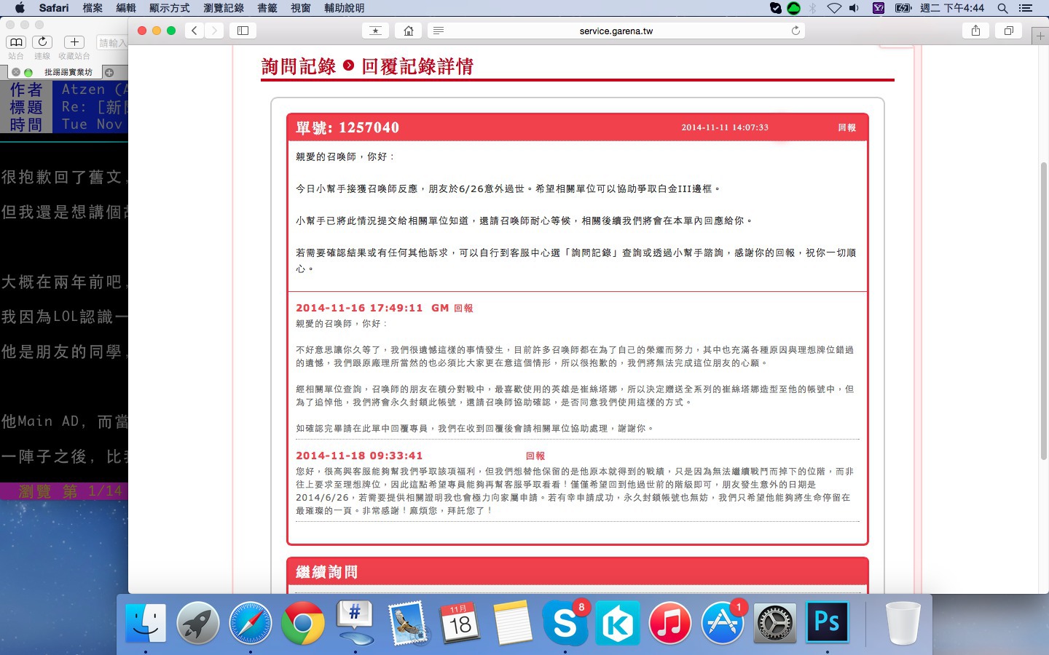The width and height of the screenshot is (1049, 655).
Task: Click 回報 link beside GM reply
Action: (x=463, y=309)
